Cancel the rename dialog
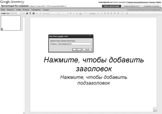The image size is (162, 114). pyautogui.click(x=87, y=49)
